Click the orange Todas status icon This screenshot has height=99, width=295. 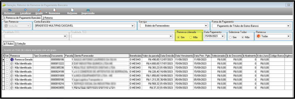pyautogui.click(x=258, y=36)
